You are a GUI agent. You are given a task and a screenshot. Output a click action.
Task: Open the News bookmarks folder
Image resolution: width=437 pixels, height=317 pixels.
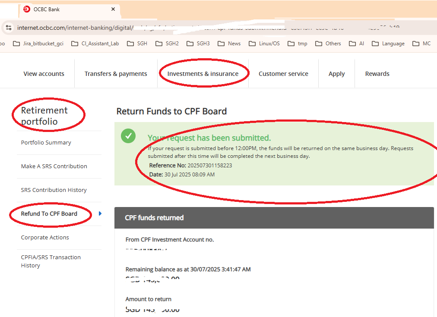click(x=233, y=43)
